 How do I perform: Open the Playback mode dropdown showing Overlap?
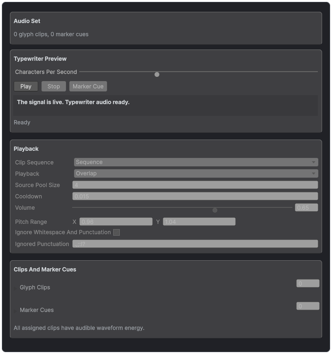pos(196,173)
